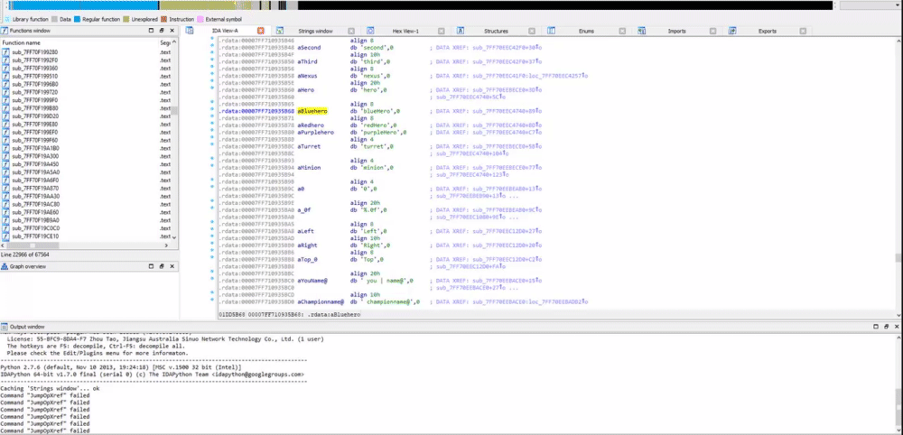
Task: Click the Imports tab icon
Action: click(x=641, y=31)
